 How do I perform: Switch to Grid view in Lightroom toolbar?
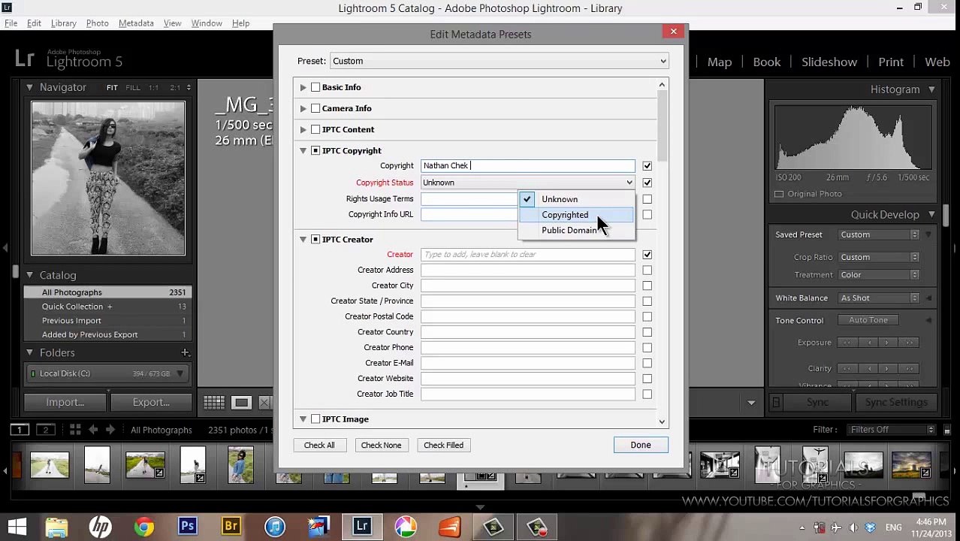[214, 403]
